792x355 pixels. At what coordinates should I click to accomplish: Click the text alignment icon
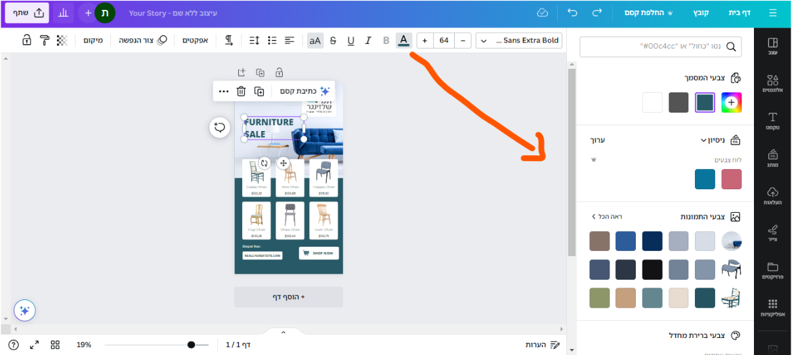point(289,41)
